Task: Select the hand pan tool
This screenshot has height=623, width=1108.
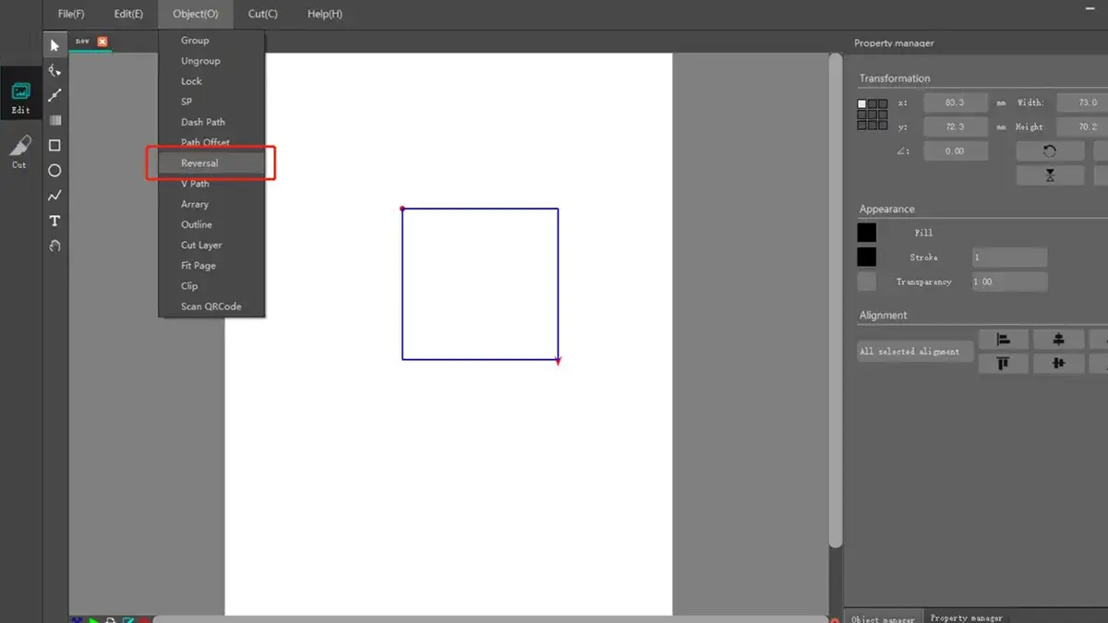Action: (54, 246)
